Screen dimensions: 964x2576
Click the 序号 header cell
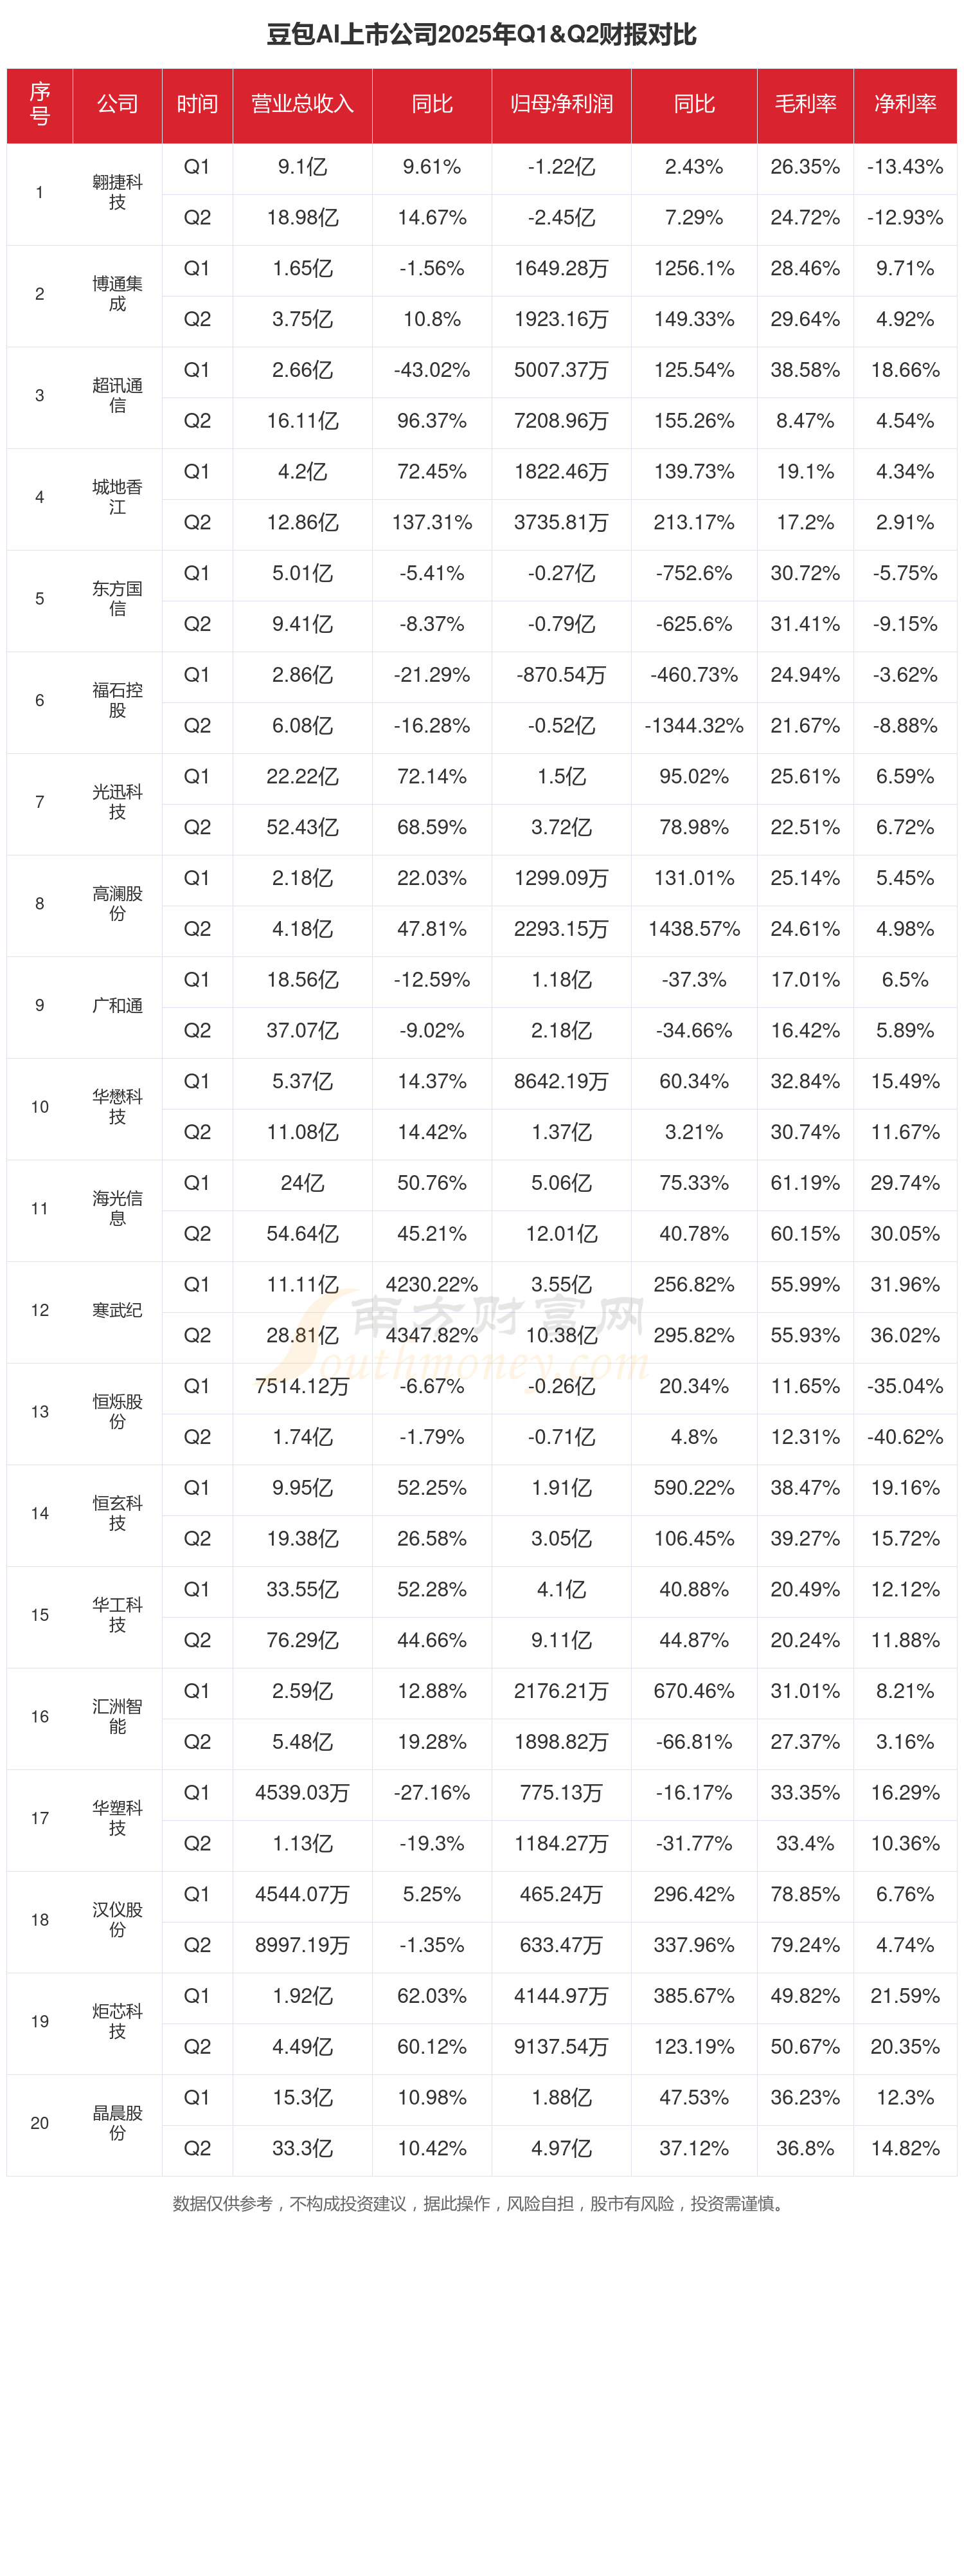[40, 104]
